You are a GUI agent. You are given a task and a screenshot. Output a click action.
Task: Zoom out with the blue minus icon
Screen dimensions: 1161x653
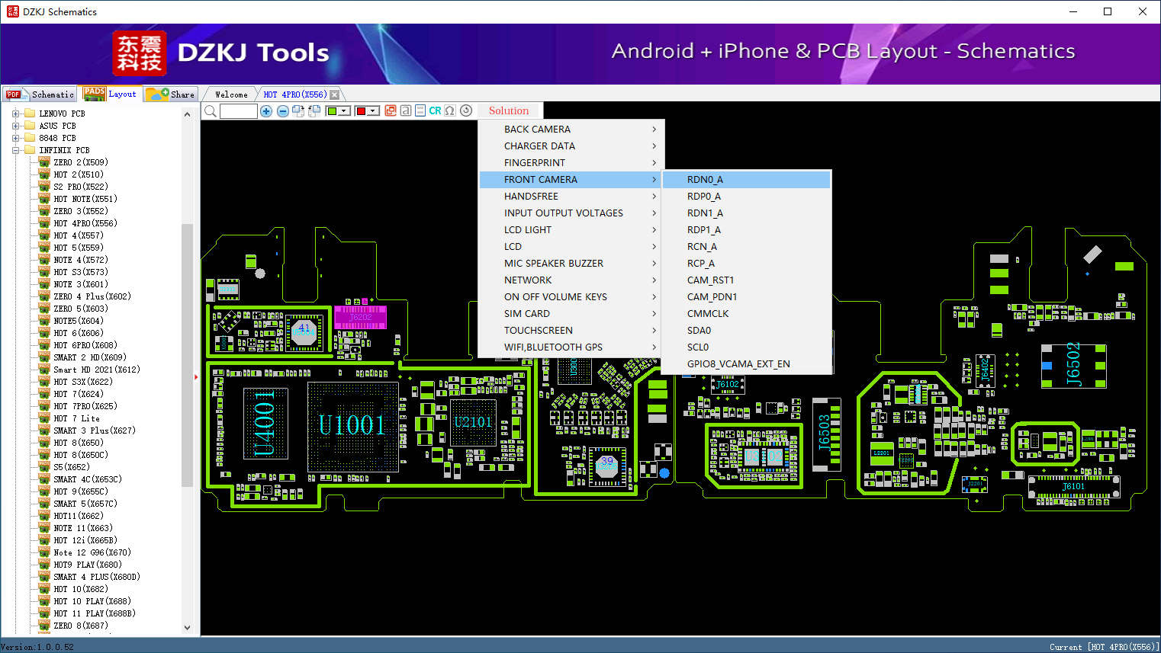click(282, 111)
